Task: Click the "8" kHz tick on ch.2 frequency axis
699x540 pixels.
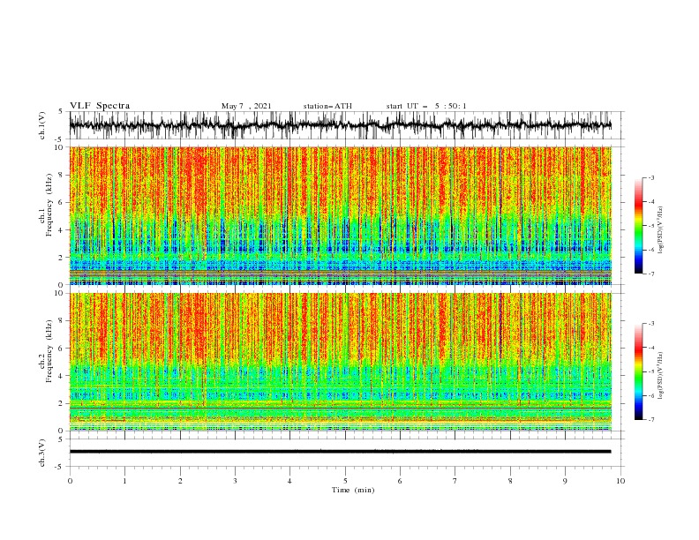Action: click(x=62, y=321)
